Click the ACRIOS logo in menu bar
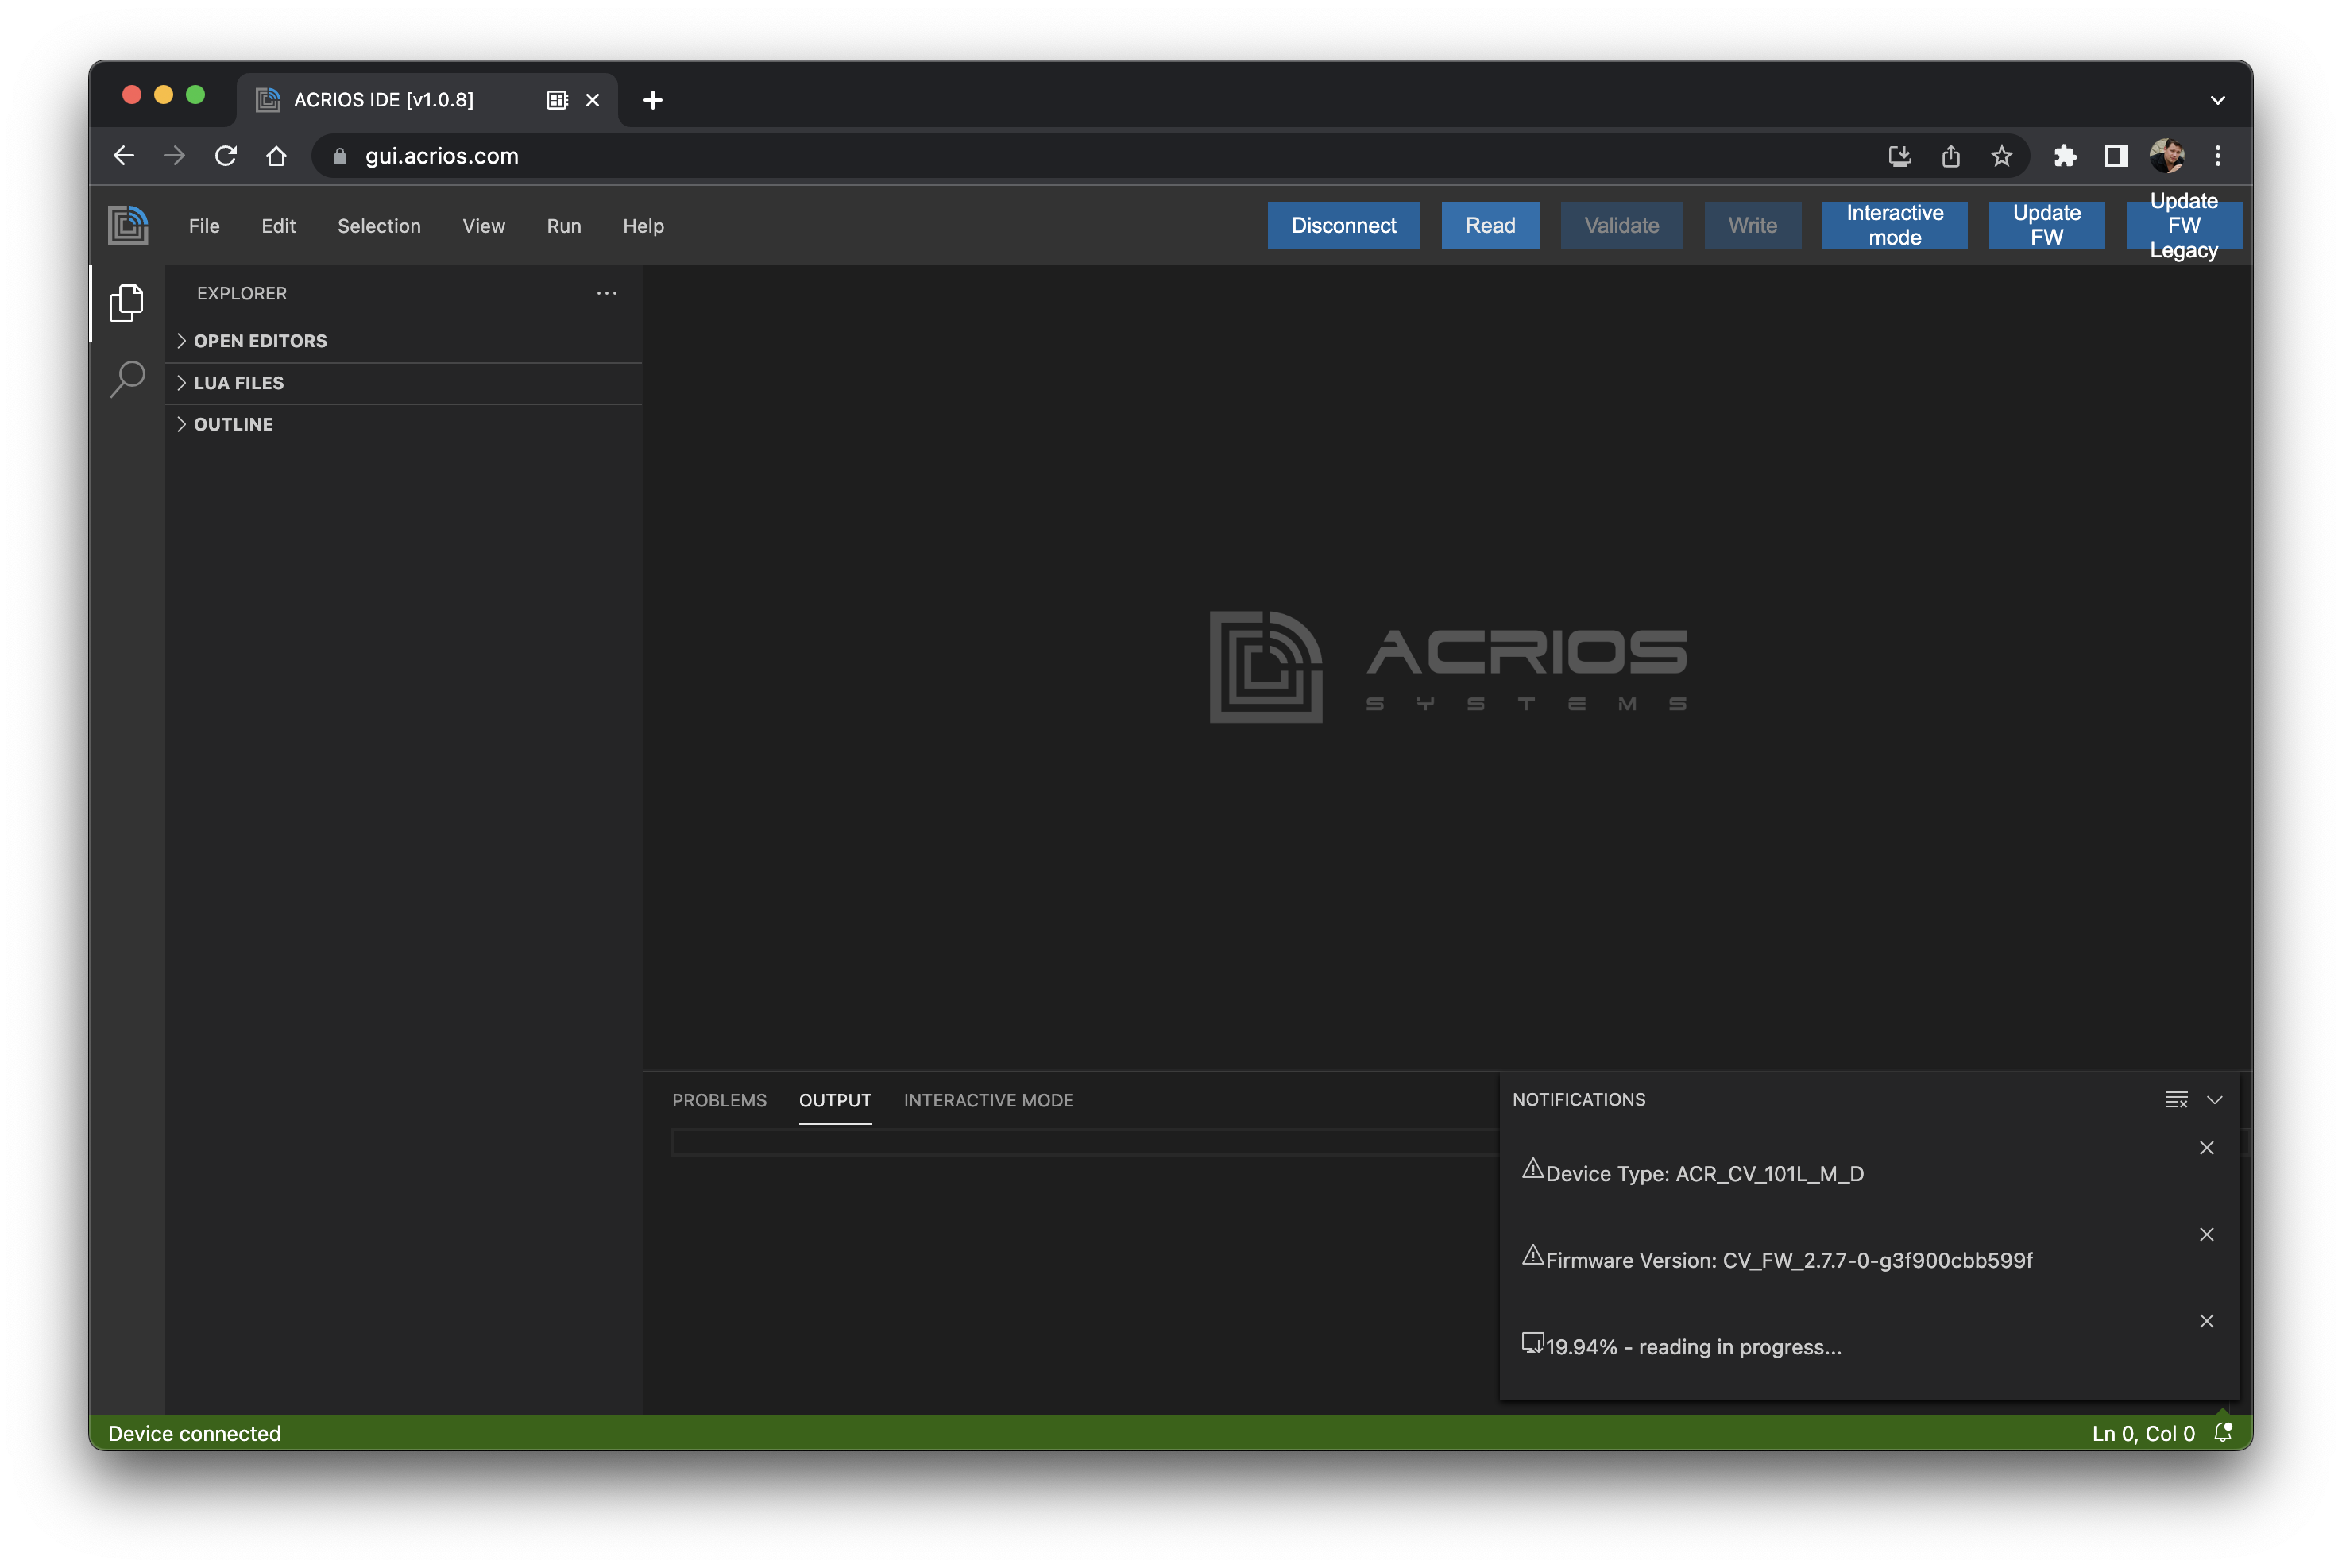Image resolution: width=2342 pixels, height=1568 pixels. (128, 225)
